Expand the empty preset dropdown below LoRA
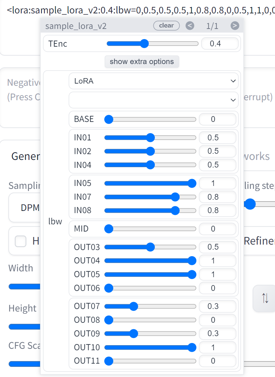275x377 pixels. [153, 100]
